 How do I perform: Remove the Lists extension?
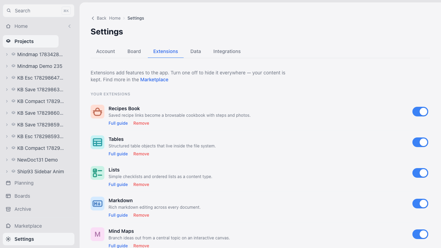tap(141, 185)
